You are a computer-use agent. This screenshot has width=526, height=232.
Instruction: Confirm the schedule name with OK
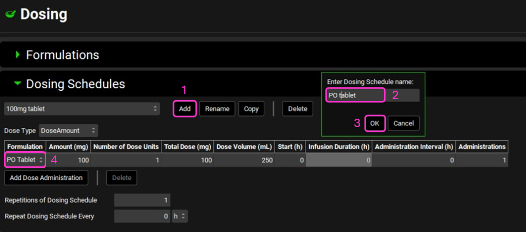click(374, 123)
